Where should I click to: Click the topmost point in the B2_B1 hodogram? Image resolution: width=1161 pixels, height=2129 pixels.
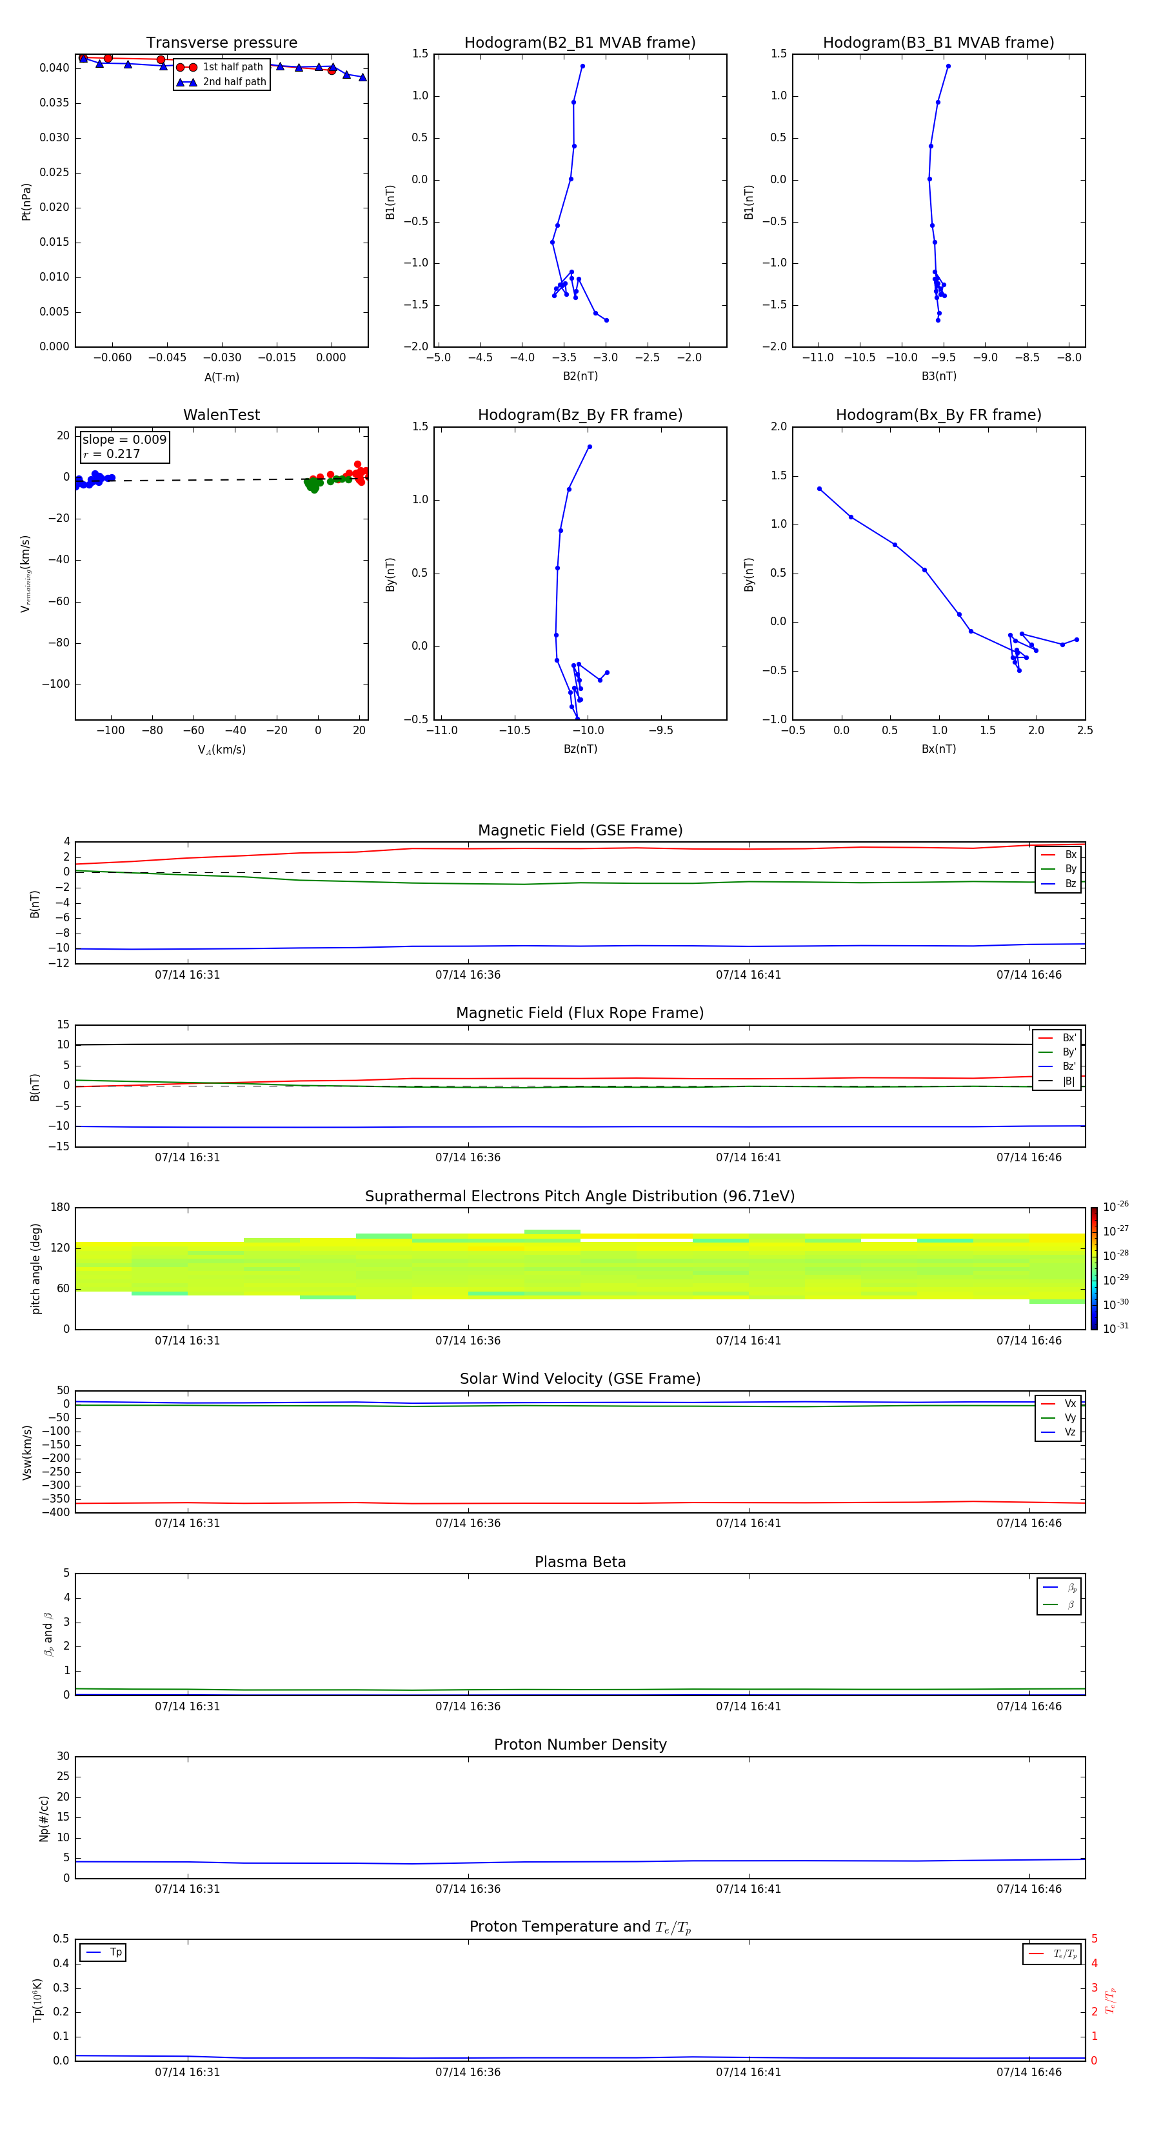click(582, 66)
